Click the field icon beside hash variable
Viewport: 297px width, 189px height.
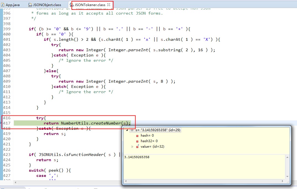137,136
